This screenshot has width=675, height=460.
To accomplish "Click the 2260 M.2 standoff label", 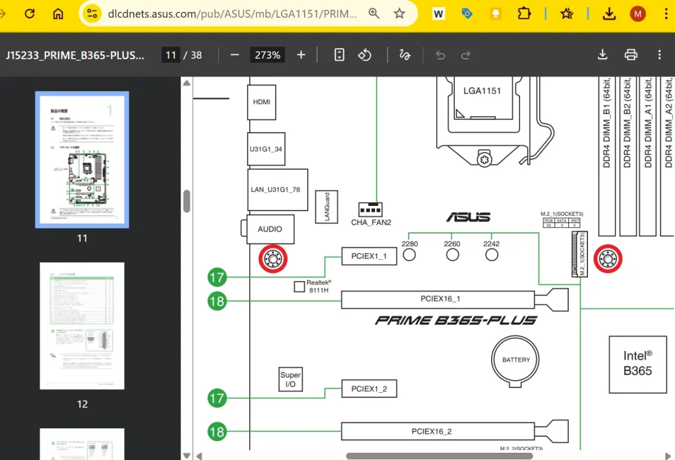I will pos(452,244).
